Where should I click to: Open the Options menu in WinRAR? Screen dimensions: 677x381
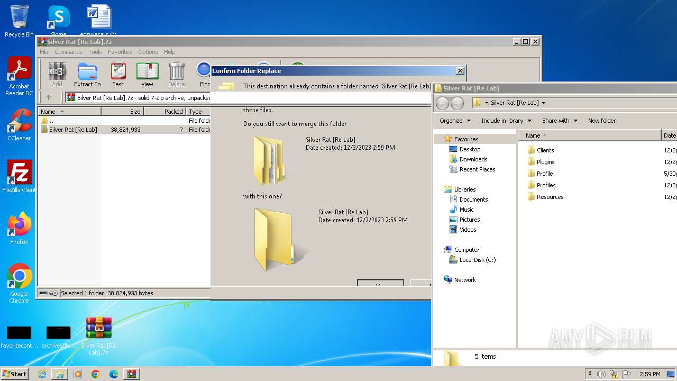(x=148, y=52)
